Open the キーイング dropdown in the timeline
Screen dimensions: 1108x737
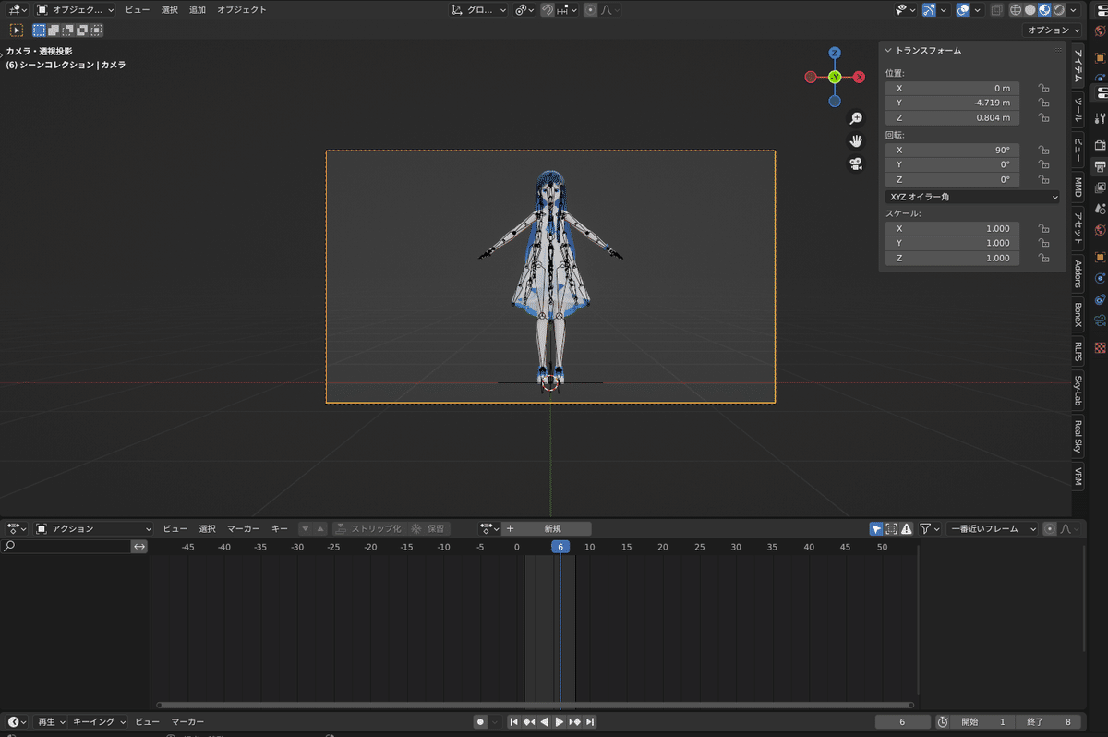coord(98,721)
